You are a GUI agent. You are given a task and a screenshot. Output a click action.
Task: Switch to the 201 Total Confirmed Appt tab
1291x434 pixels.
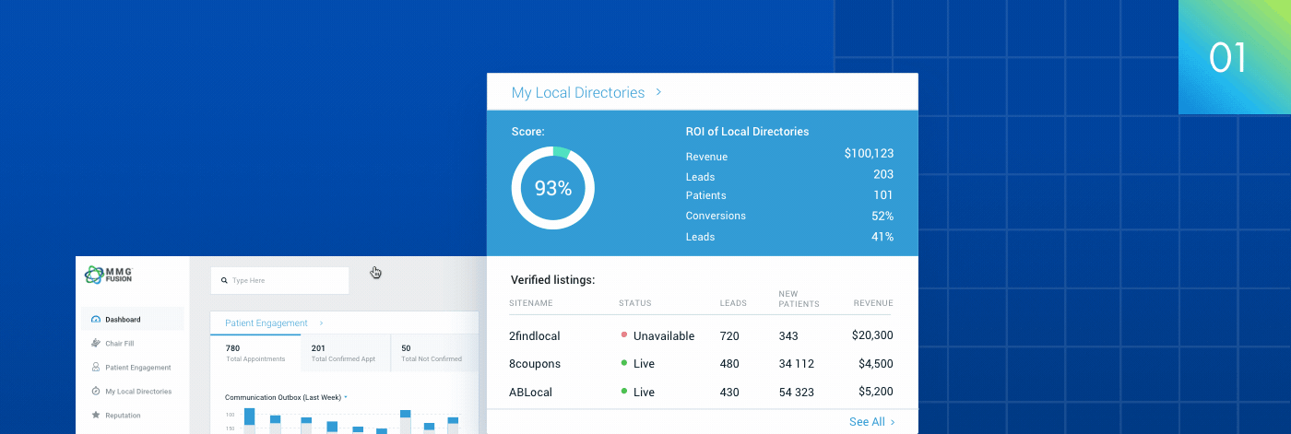[343, 353]
